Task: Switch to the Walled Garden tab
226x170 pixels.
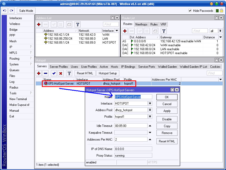Action: point(167,67)
